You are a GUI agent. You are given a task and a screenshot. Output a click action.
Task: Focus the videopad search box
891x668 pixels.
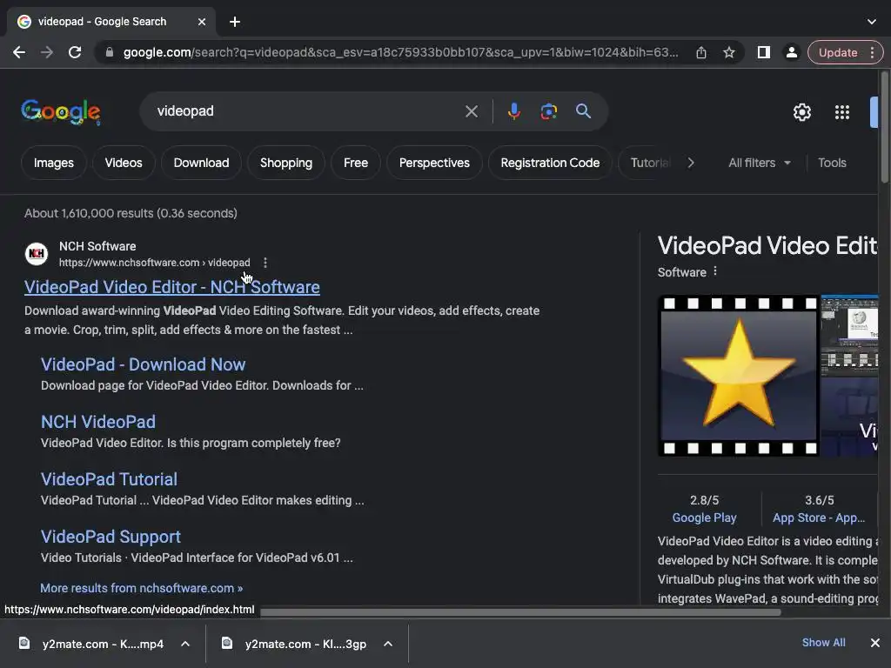(307, 111)
